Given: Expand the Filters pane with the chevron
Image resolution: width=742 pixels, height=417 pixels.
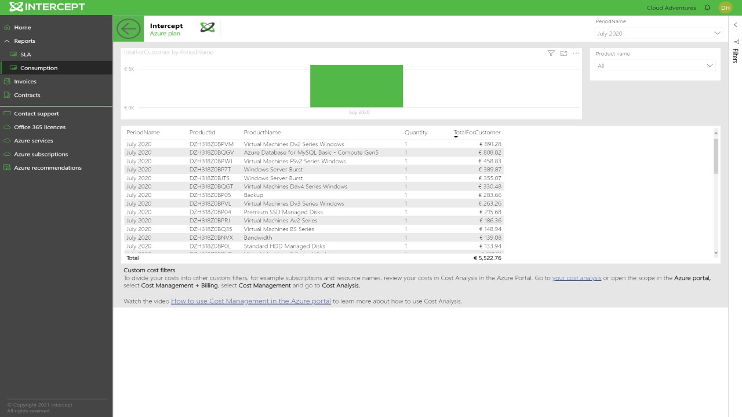Looking at the screenshot, I should pyautogui.click(x=735, y=25).
